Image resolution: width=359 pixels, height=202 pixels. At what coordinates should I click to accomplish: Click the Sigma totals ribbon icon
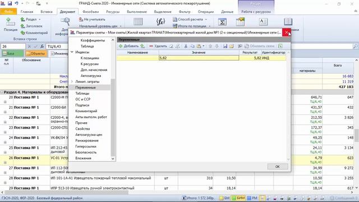222,22
